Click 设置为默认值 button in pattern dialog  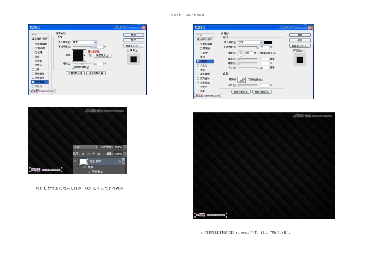tap(75, 73)
